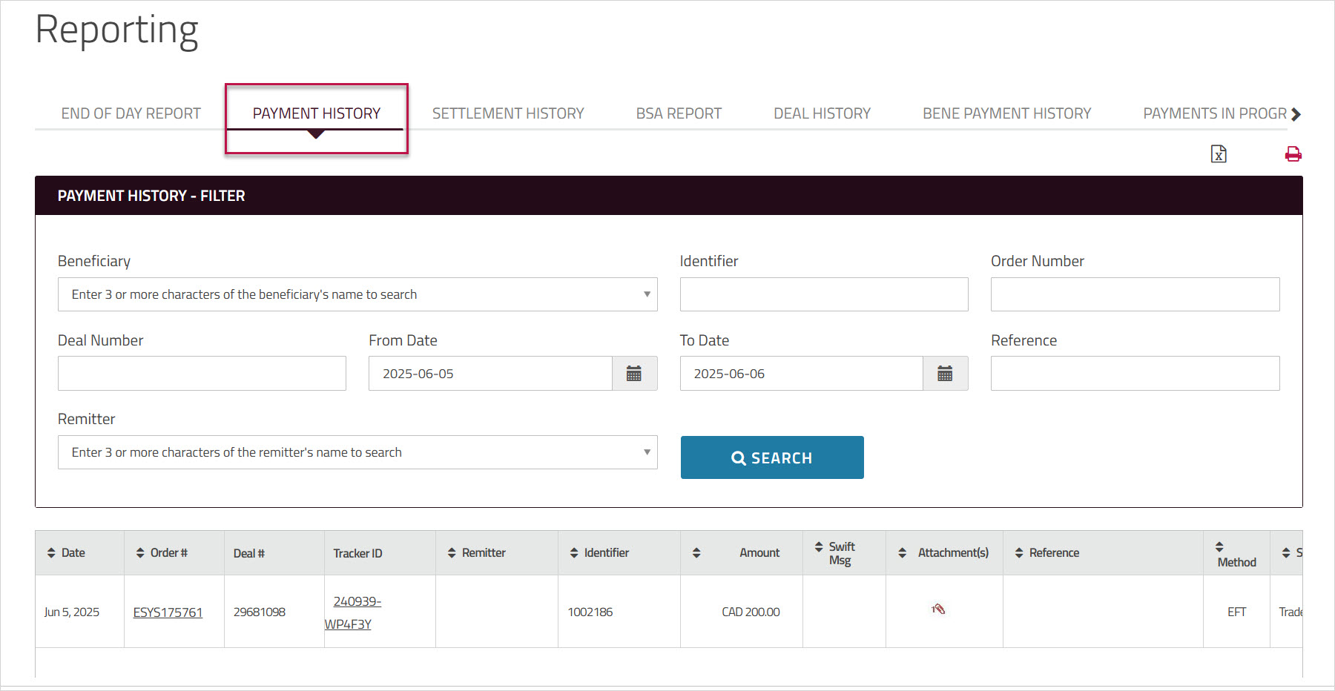Click the To Date field 2025-06-06

pyautogui.click(x=801, y=374)
